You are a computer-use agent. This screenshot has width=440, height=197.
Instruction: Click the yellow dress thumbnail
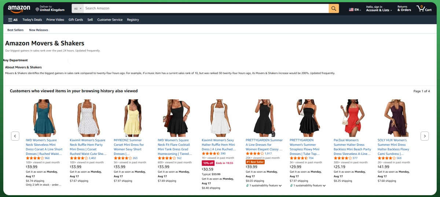pyautogui.click(x=132, y=117)
